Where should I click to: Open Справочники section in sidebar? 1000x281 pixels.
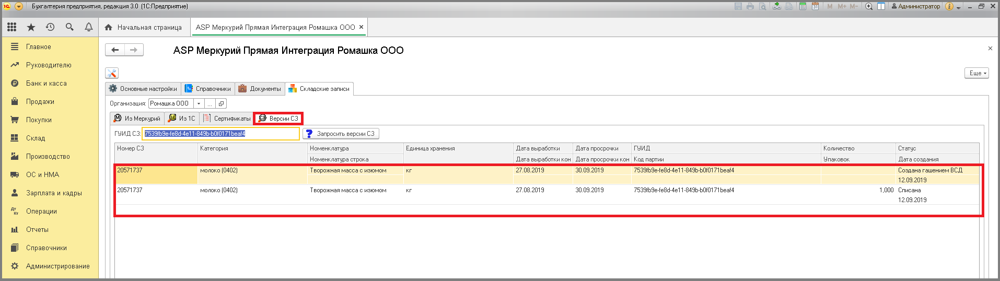click(x=50, y=248)
